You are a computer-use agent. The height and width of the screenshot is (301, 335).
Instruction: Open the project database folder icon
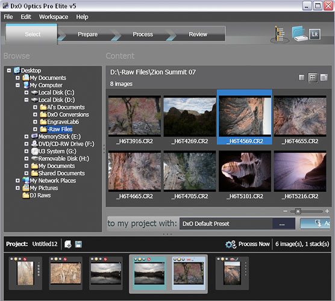[x=299, y=34]
